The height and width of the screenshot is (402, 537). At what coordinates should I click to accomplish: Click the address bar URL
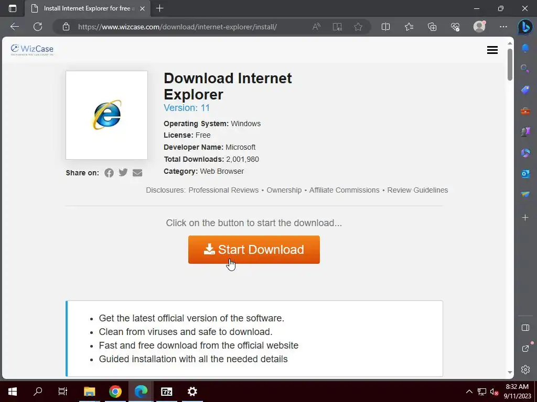pyautogui.click(x=177, y=27)
